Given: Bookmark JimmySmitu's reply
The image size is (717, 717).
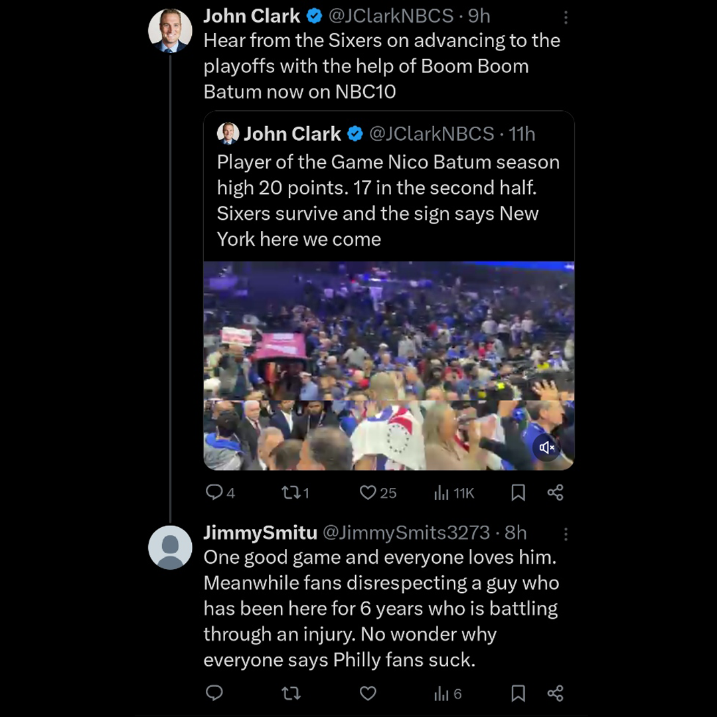Looking at the screenshot, I should [518, 693].
